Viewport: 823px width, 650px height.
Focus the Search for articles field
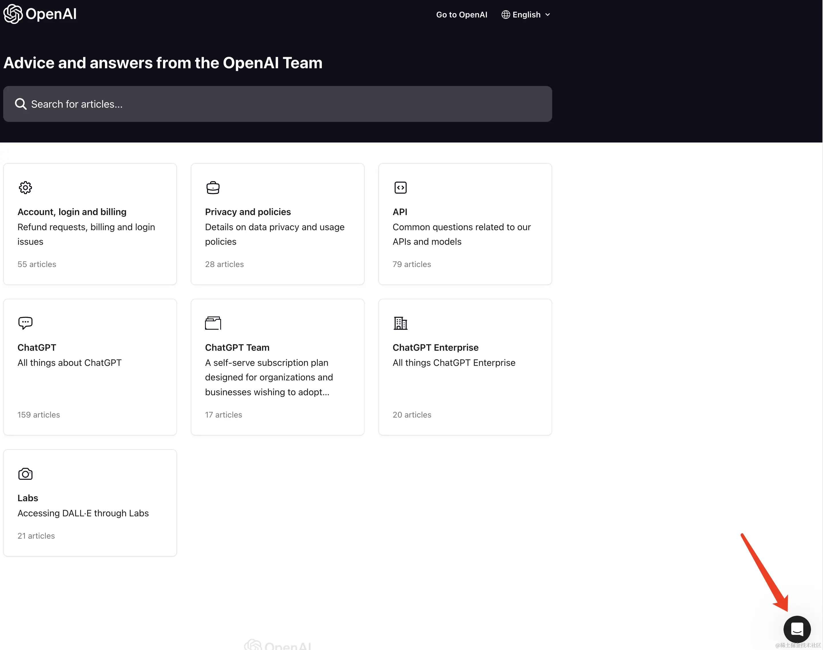[277, 104]
